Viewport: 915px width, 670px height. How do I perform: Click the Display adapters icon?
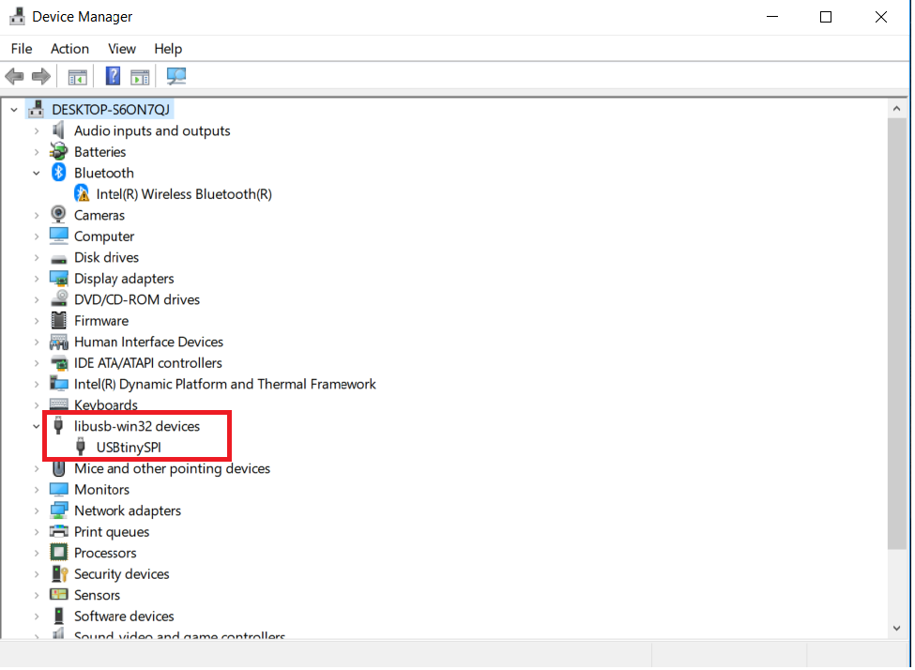(x=58, y=279)
